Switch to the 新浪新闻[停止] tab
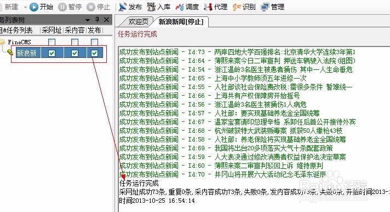390x212 pixels. (x=181, y=22)
